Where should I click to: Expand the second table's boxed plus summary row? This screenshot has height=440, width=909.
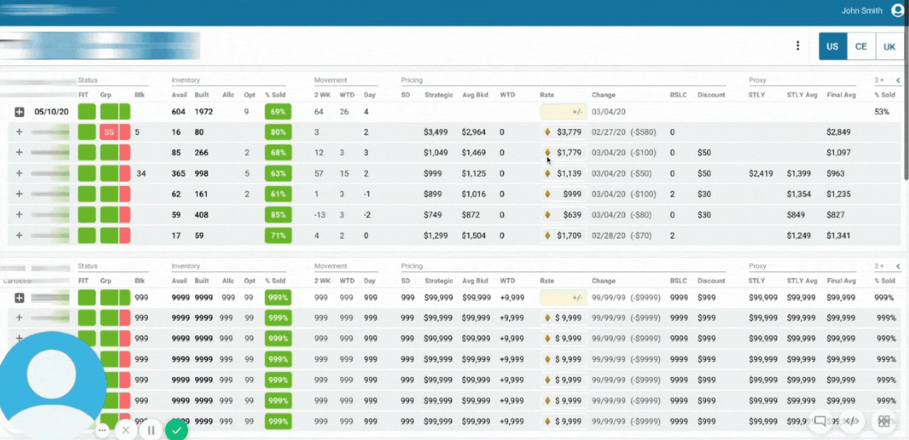(x=19, y=298)
